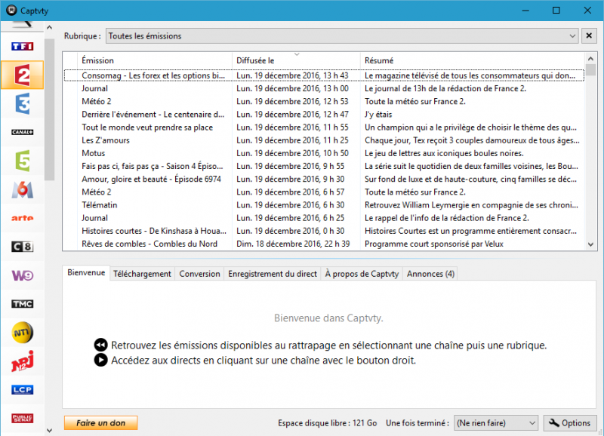Maximize the Captvty window
Viewport: 604px width, 436px height.
556,11
